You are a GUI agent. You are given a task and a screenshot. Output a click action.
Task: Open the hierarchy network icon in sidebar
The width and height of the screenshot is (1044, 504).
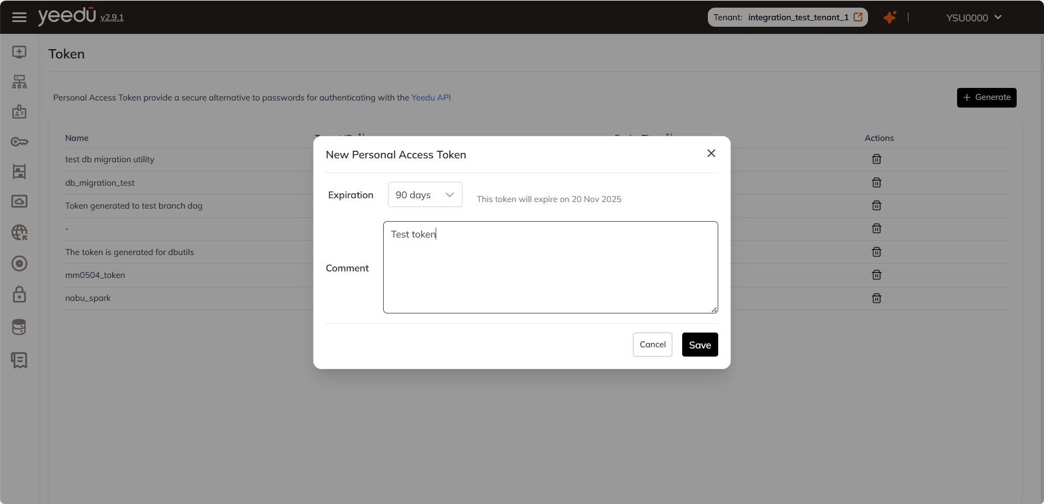pos(19,82)
